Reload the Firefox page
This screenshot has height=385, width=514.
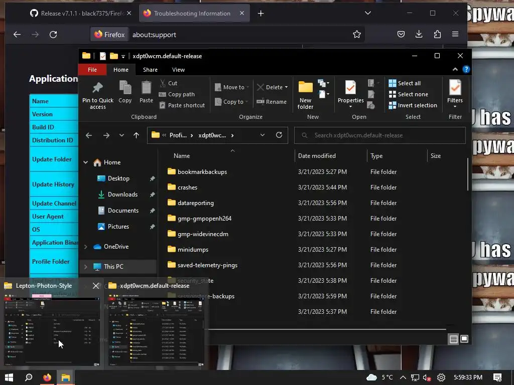coord(53,35)
